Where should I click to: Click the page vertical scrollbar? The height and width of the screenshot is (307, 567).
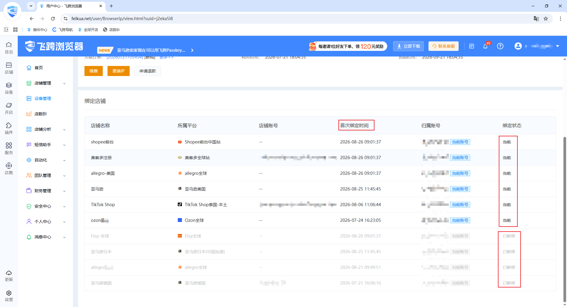click(565, 219)
